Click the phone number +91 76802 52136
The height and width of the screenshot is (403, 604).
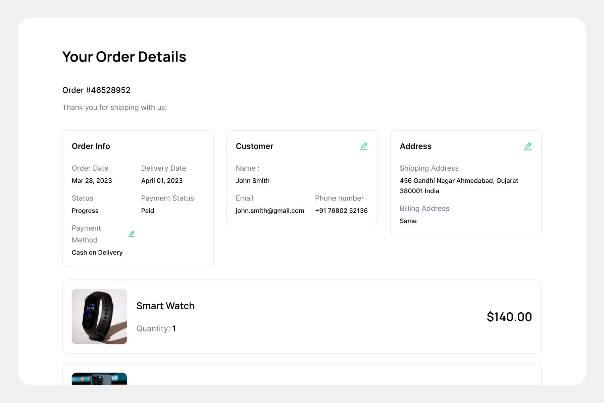click(341, 211)
